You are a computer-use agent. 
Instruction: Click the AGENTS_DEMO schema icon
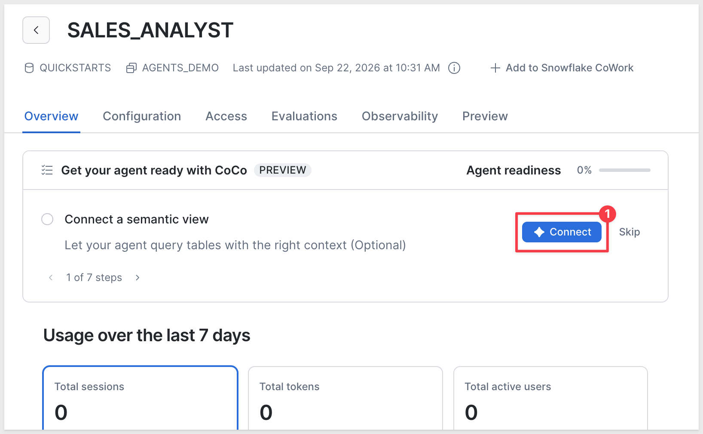(x=131, y=68)
